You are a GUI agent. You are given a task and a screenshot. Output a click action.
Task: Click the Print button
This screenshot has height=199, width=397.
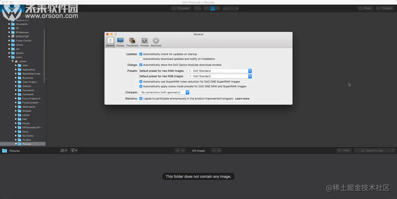point(343,151)
